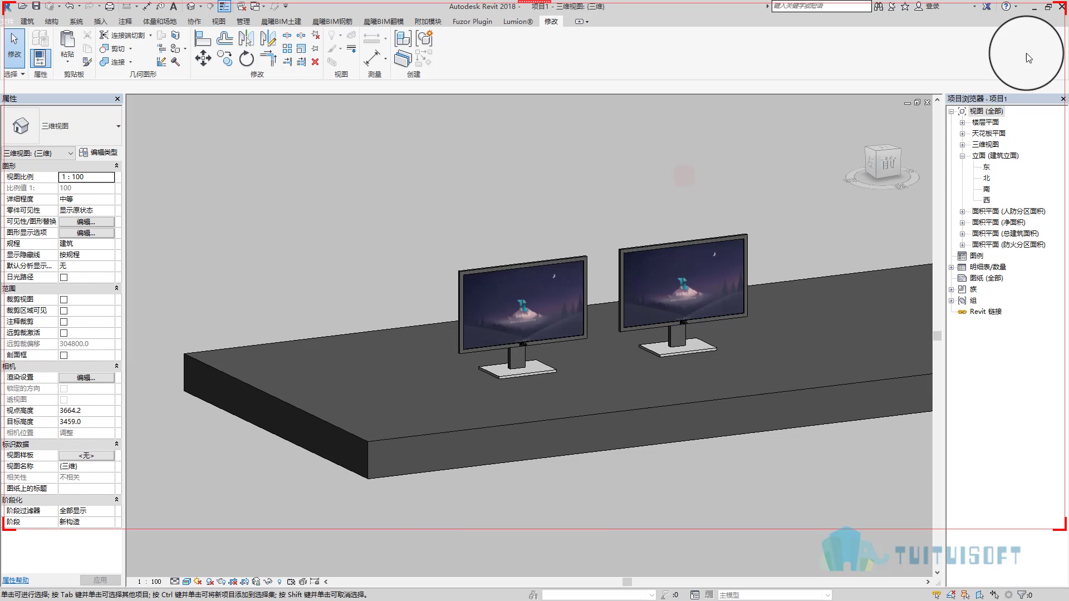
Task: Enable the 日光路径 checkbox
Action: [63, 277]
